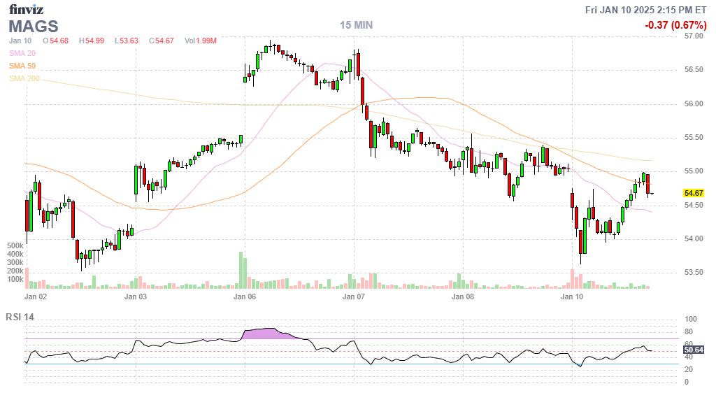
Task: Toggle the SMA 50 legend label
Action: tap(22, 66)
